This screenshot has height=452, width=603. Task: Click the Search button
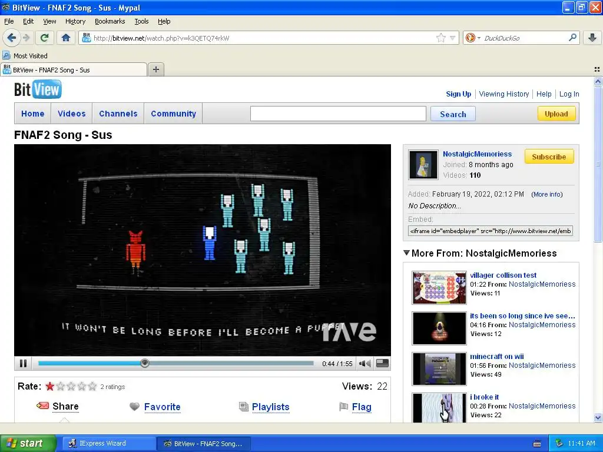453,114
